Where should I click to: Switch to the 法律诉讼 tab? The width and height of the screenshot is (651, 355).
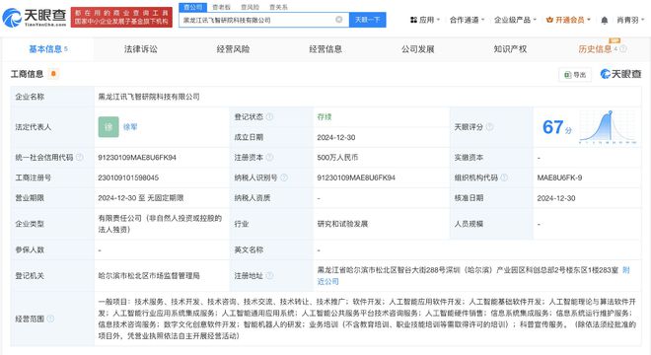(141, 49)
